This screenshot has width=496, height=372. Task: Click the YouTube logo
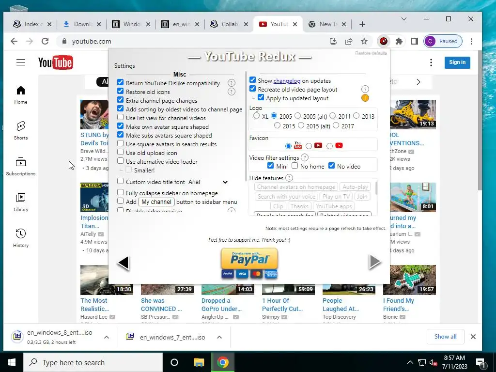pos(56,62)
